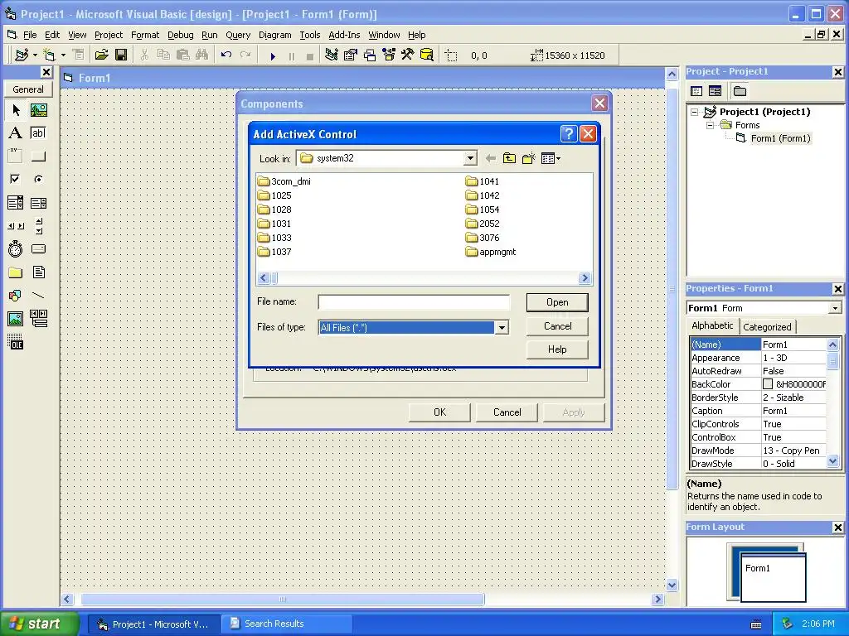This screenshot has height=636, width=849.
Task: Open the Debug menu
Action: (180, 35)
